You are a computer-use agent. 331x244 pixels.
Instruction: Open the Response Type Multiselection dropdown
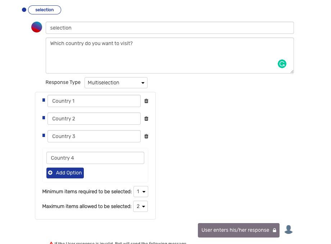116,83
